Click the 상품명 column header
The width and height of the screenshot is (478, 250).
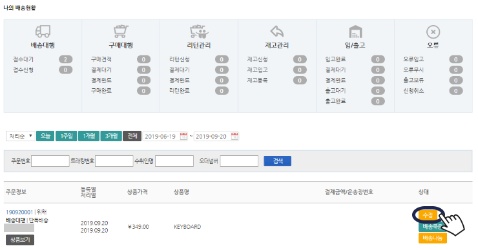click(182, 192)
